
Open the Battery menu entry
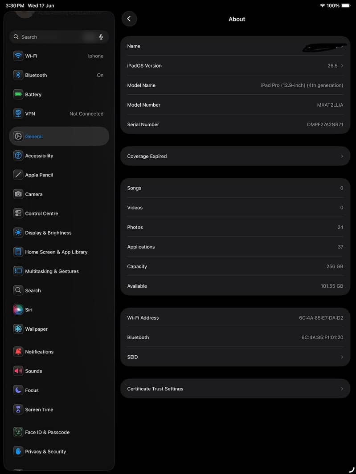coord(59,94)
